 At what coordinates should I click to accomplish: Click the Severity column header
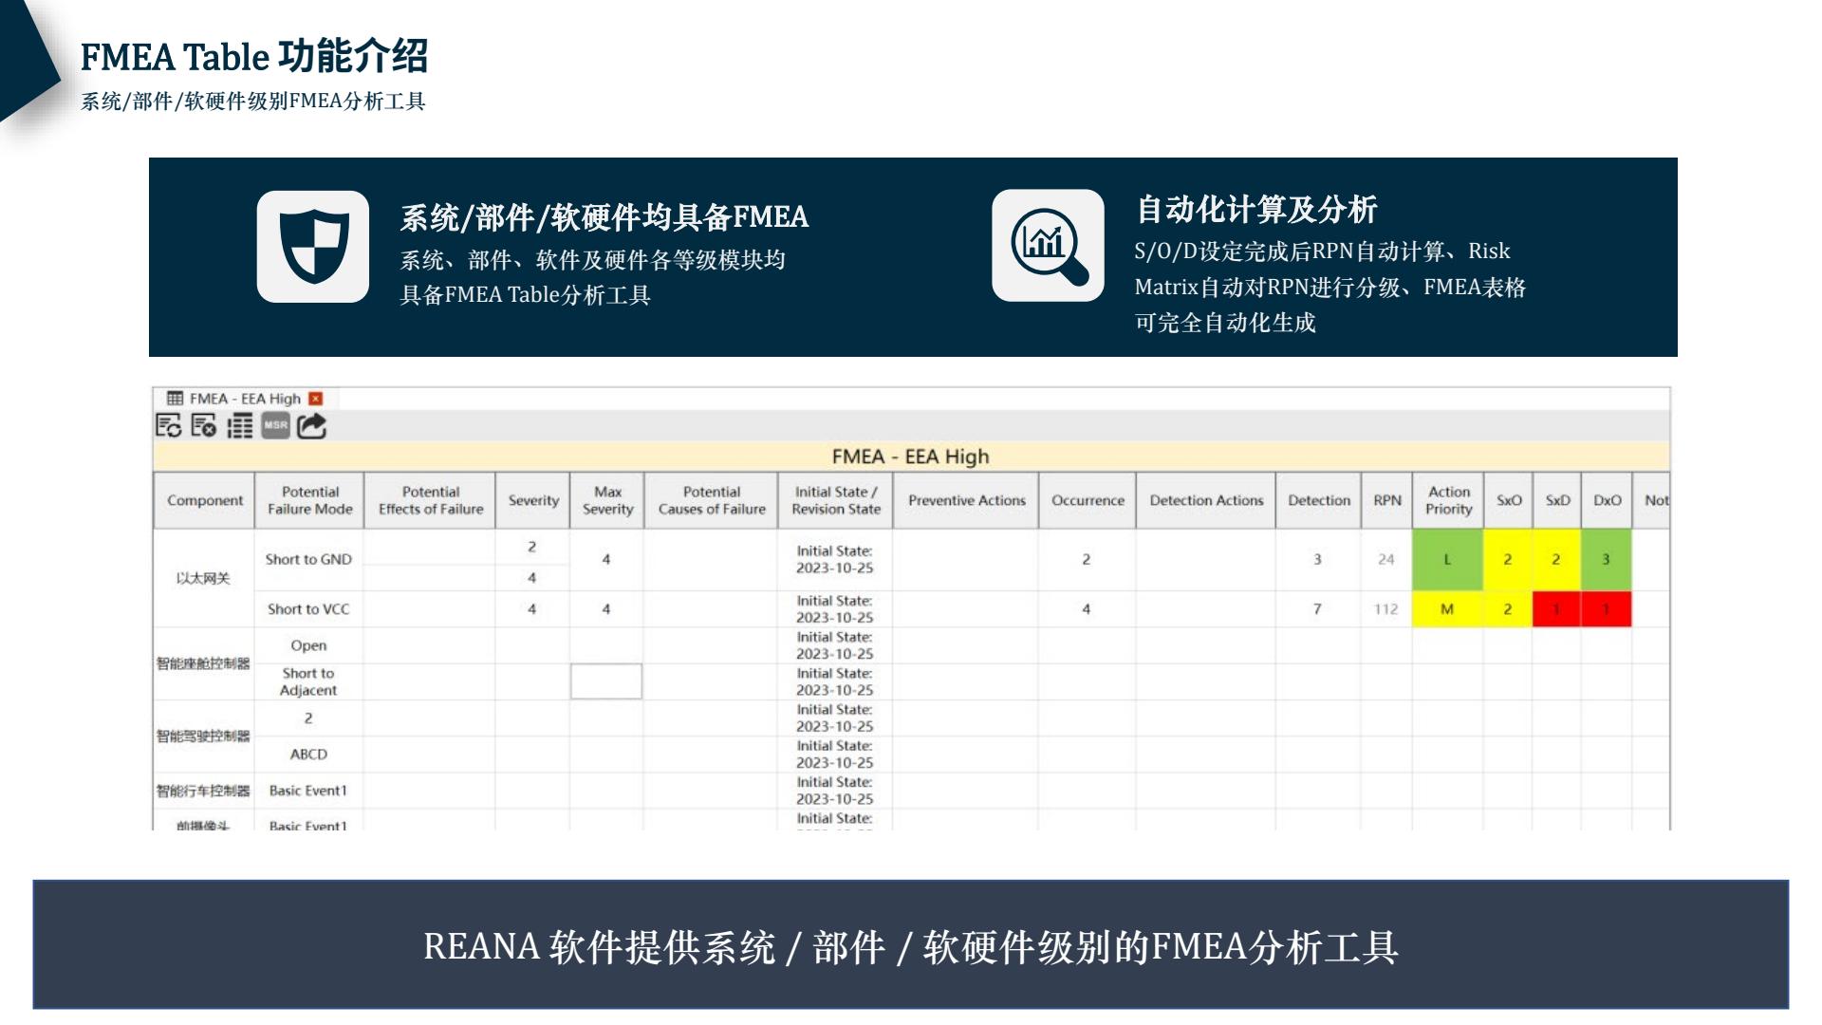click(x=533, y=500)
